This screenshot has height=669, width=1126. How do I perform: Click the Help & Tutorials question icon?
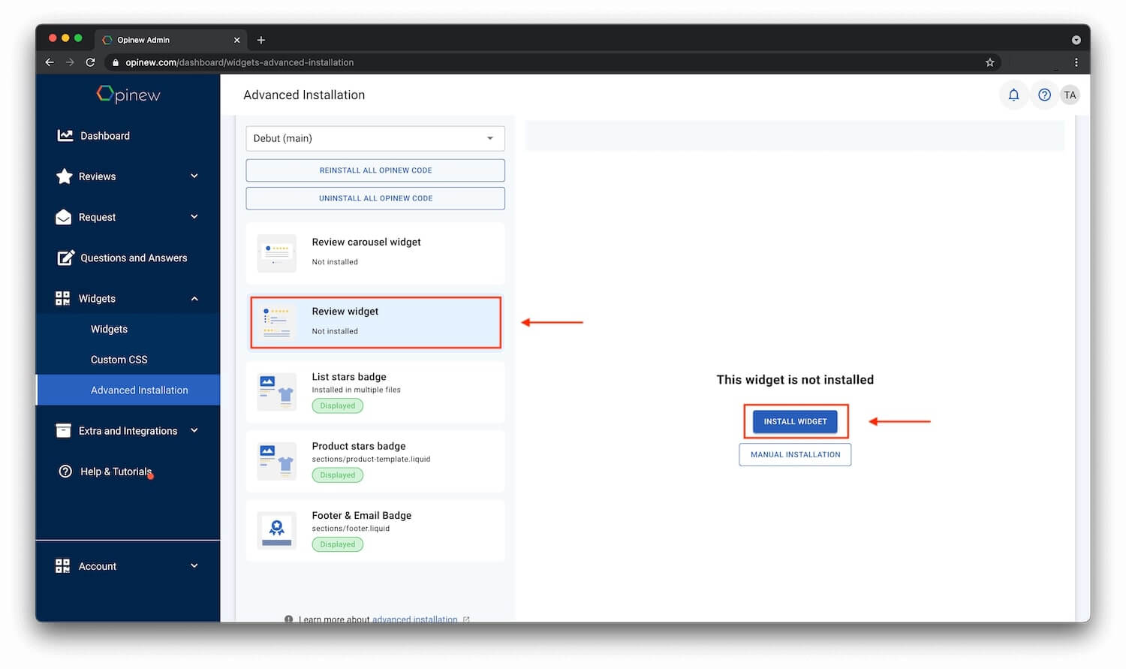65,472
